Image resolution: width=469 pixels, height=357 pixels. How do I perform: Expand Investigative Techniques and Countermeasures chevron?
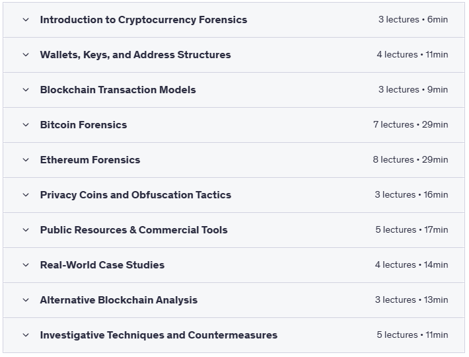pyautogui.click(x=26, y=335)
